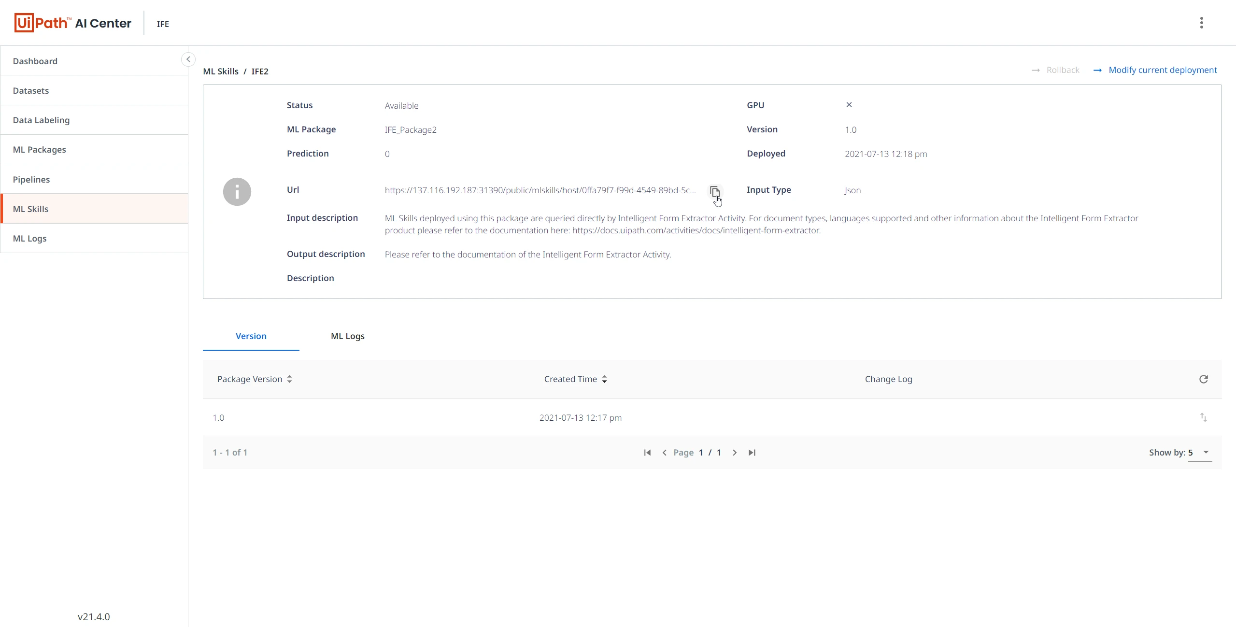Click the Modify current deployment arrow icon

pyautogui.click(x=1097, y=71)
